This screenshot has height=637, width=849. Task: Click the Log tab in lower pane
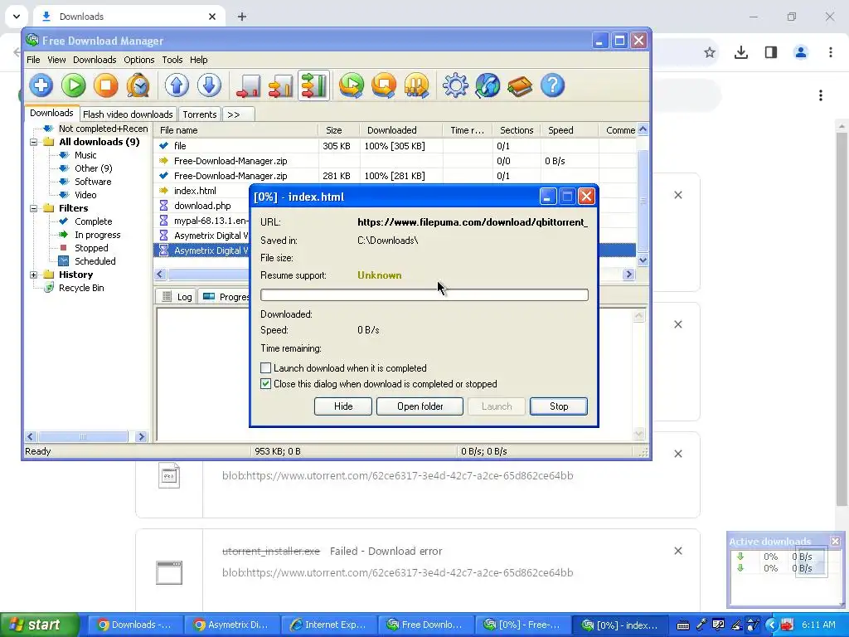click(177, 297)
